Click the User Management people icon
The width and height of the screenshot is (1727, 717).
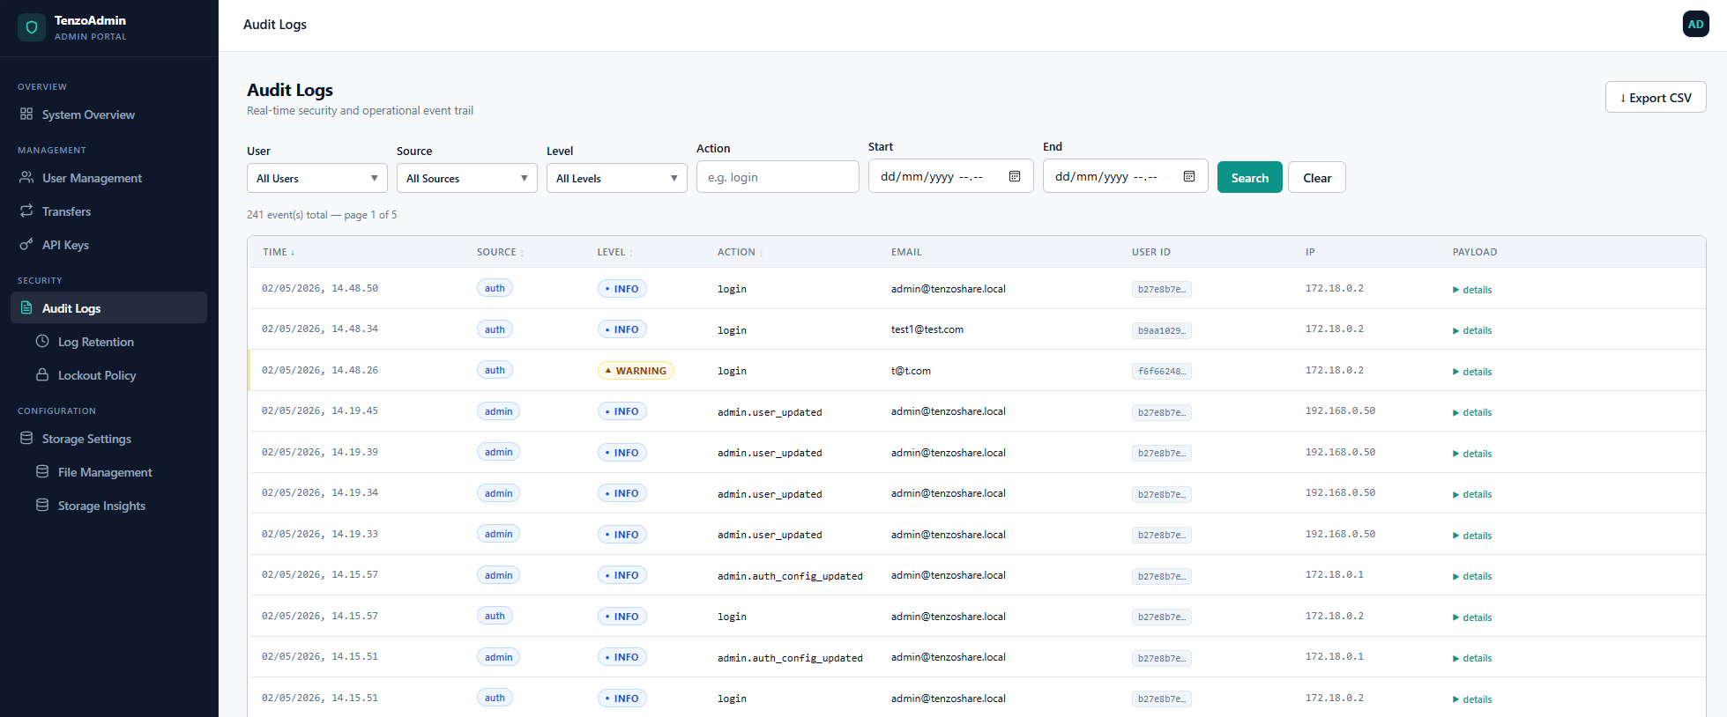pos(26,177)
